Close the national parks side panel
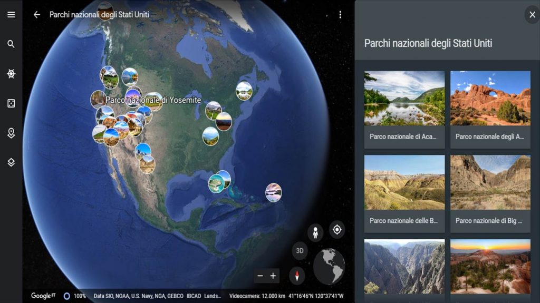This screenshot has width=540, height=303. tap(532, 15)
